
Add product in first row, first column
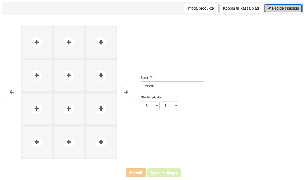[37, 42]
